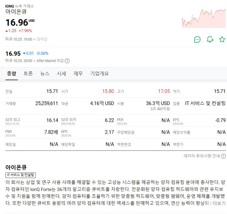Screen dimensions: 227x214
Task: Click the current price 16.96
Action: pyautogui.click(x=17, y=23)
